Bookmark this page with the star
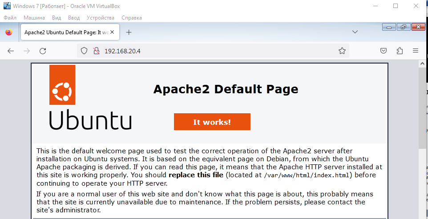The height and width of the screenshot is (219, 428). click(342, 51)
